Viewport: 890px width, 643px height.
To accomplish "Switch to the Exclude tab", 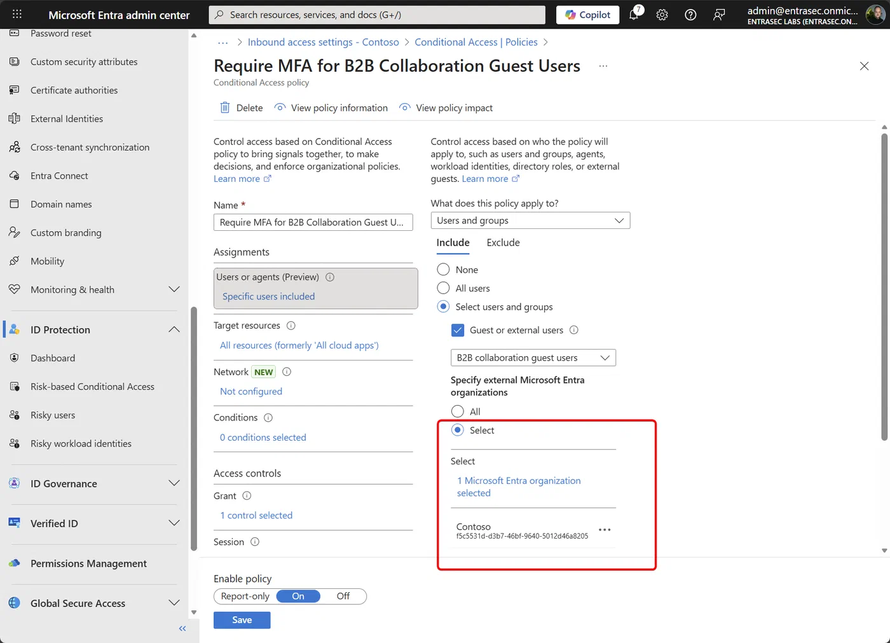I will [x=503, y=242].
